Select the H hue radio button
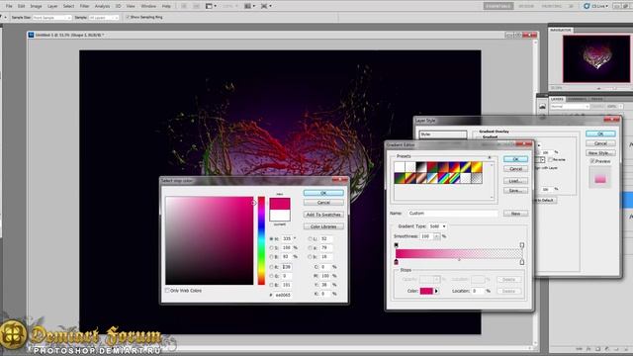The image size is (633, 356). click(271, 239)
